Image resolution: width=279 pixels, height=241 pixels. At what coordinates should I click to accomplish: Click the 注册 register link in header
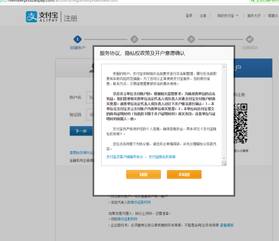203,16
